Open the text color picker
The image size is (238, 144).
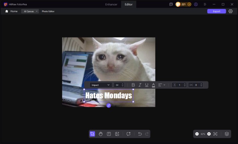click(x=153, y=85)
